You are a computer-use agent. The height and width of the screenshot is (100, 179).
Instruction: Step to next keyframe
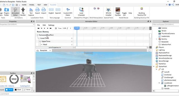[x=48, y=28]
